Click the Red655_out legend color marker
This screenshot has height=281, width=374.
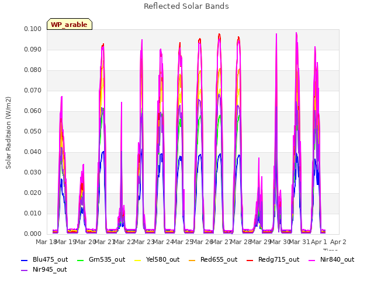pos(192,260)
